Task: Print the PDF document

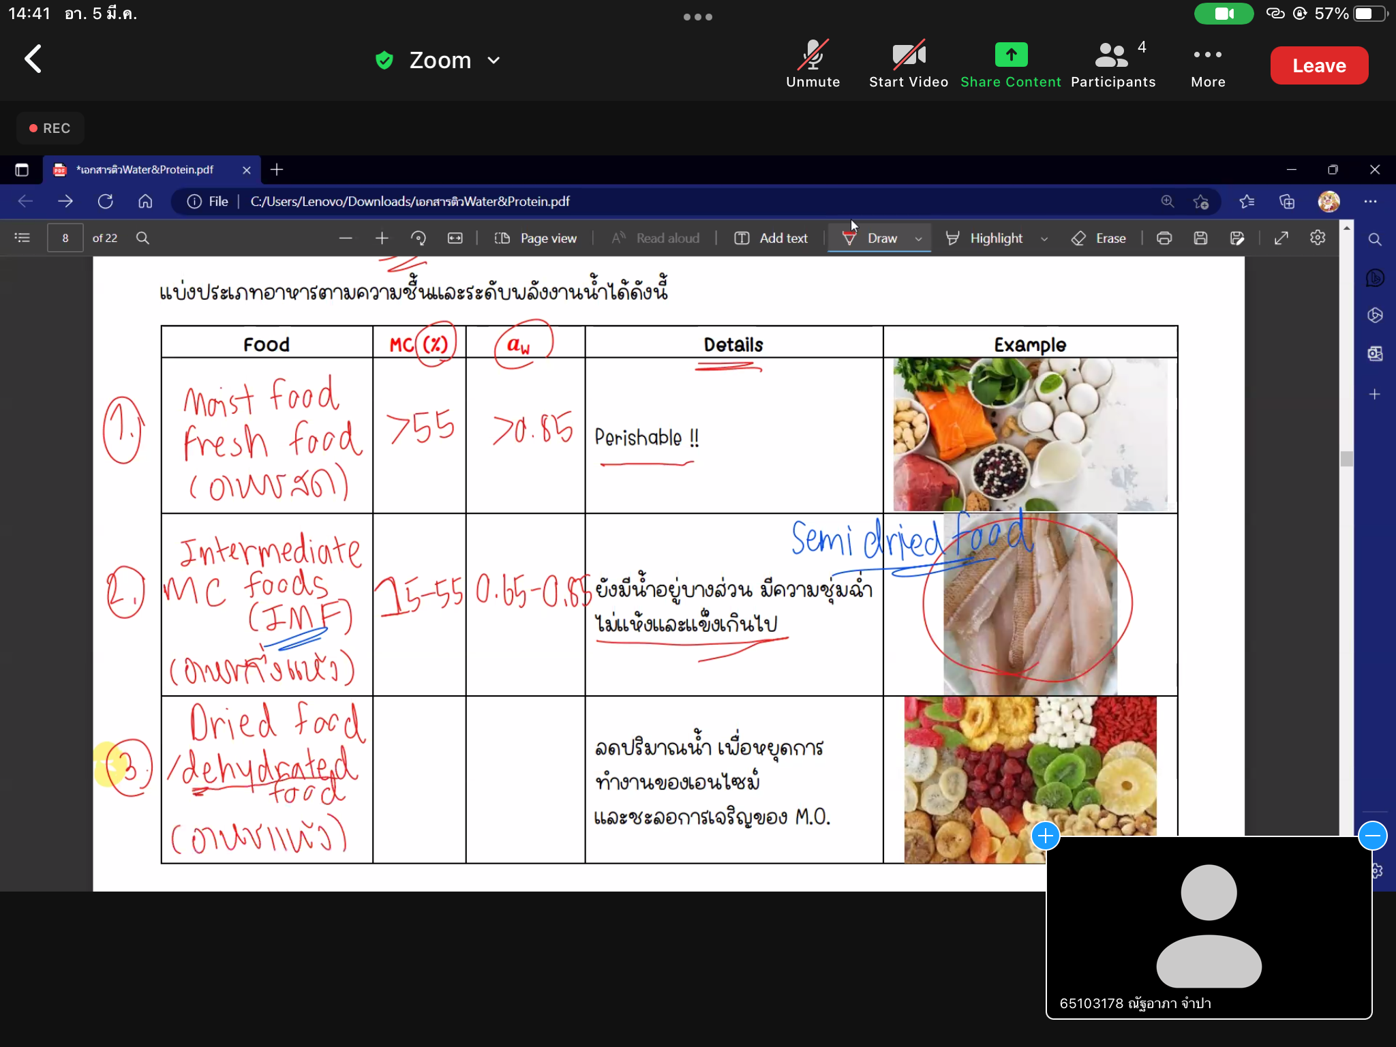Action: [x=1165, y=238]
